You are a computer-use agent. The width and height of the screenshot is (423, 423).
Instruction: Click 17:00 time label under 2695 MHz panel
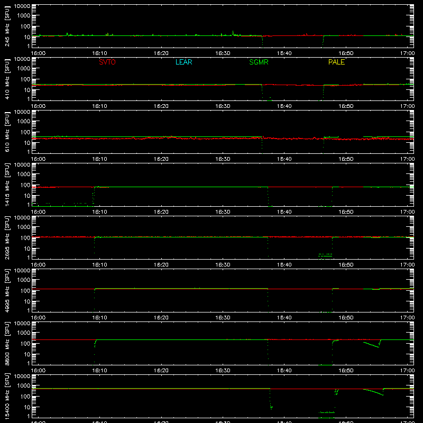click(407, 265)
